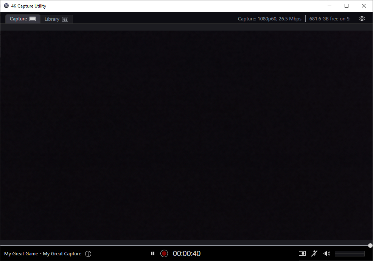Click the 681.6 GB free on S: indicator
Image resolution: width=373 pixels, height=261 pixels.
tap(329, 18)
